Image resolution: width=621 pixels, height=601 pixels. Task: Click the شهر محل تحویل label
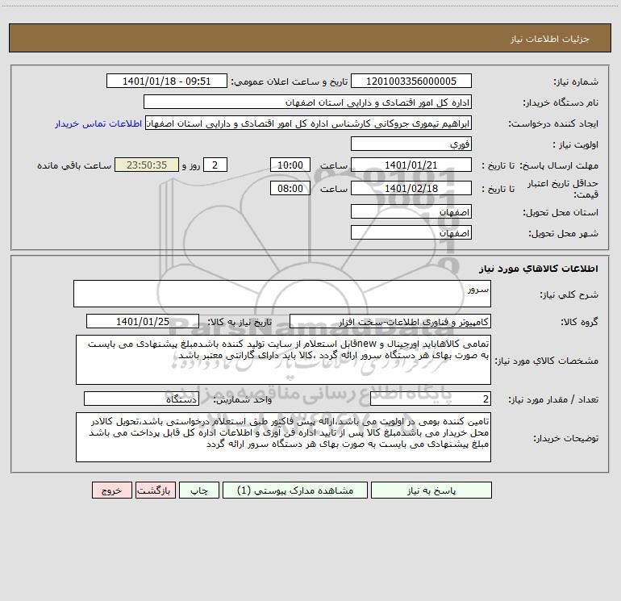(x=563, y=234)
